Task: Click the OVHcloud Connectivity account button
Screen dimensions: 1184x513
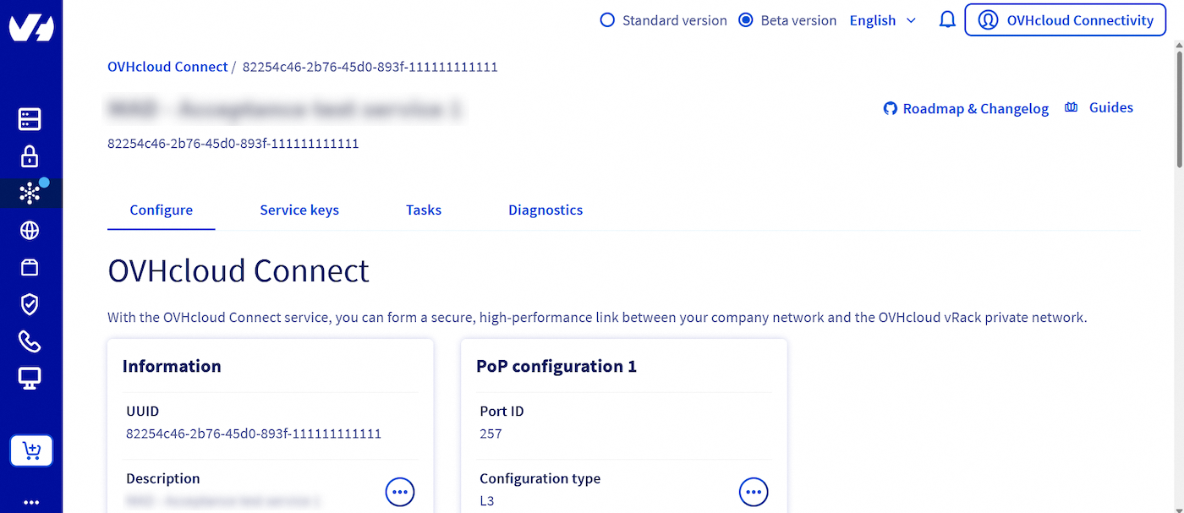Action: (x=1065, y=20)
